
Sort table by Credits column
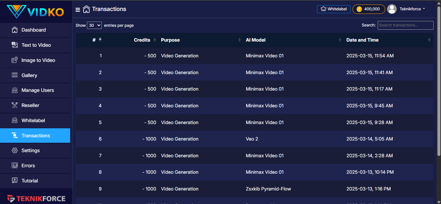pyautogui.click(x=142, y=40)
